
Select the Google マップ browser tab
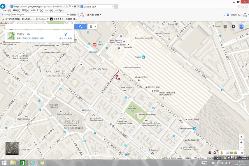coord(97,7)
